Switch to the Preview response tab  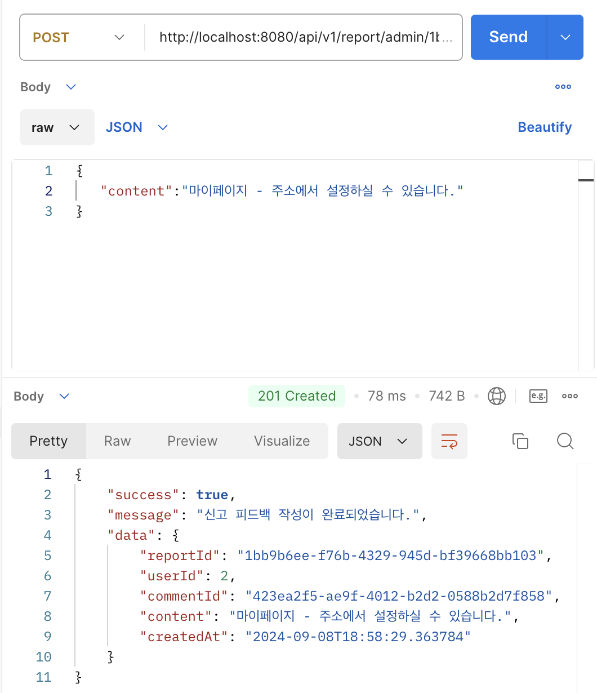click(x=192, y=441)
